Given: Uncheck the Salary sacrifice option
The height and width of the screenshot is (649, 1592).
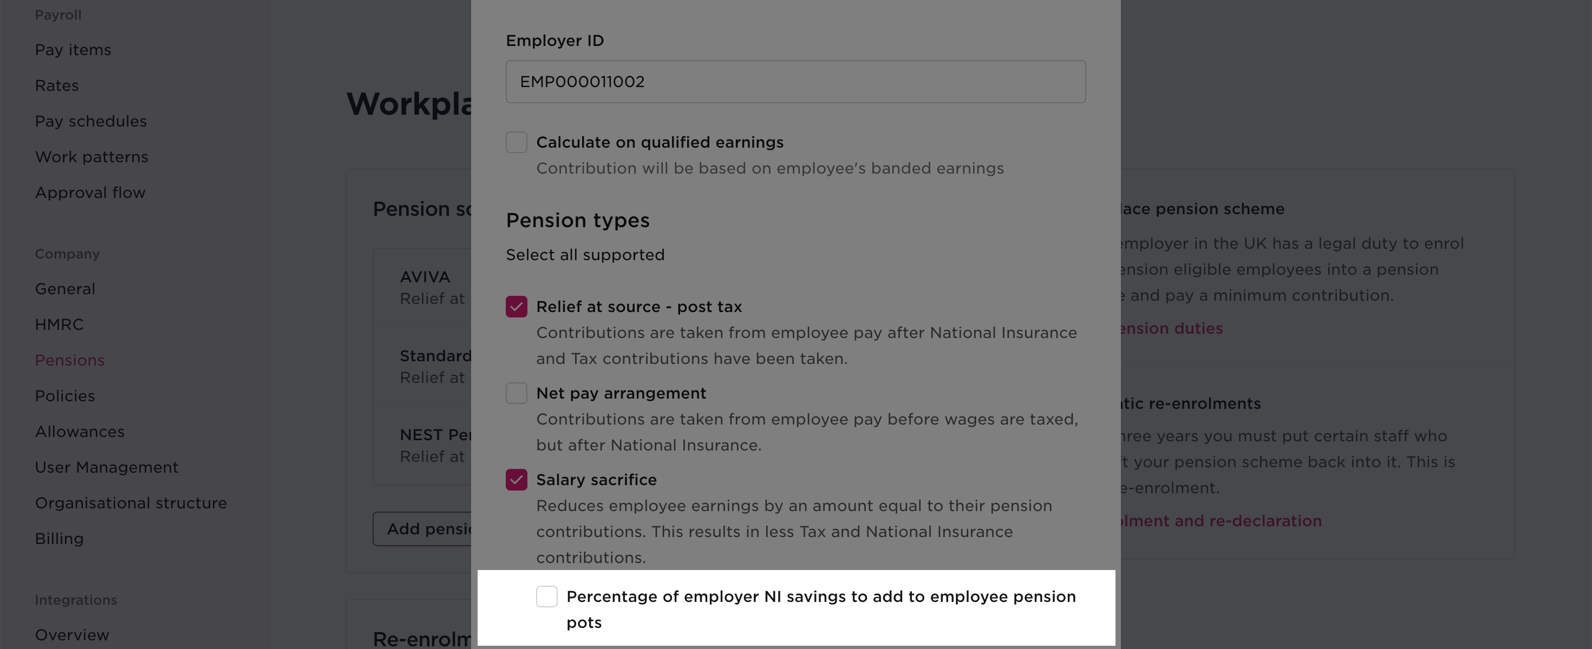Looking at the screenshot, I should pos(516,480).
